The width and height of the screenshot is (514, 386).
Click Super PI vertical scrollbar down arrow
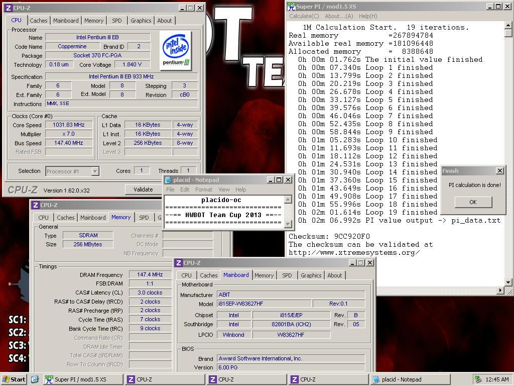click(508, 282)
